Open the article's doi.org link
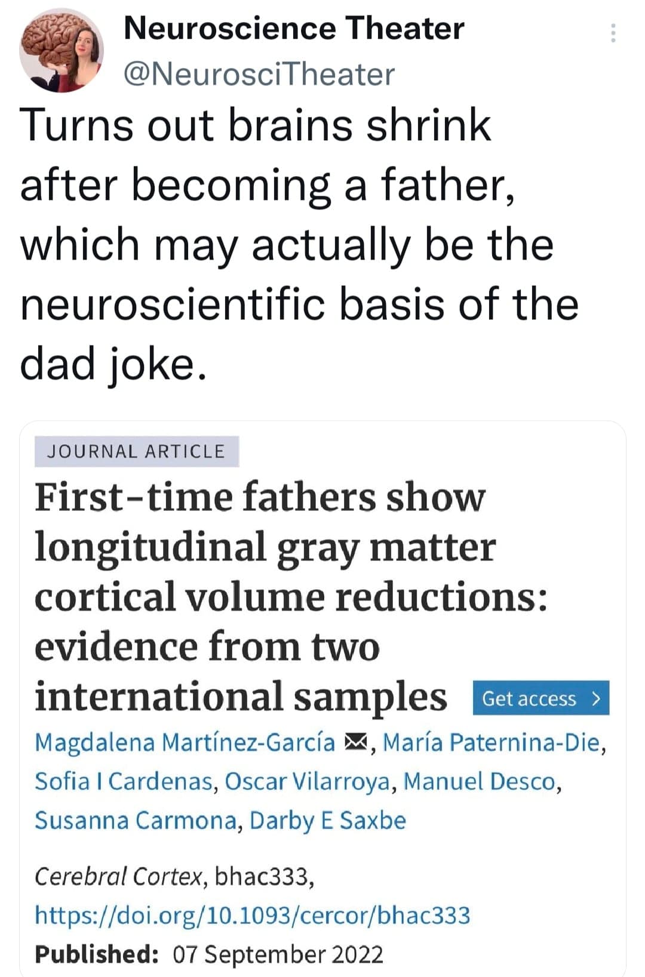 pos(253,915)
